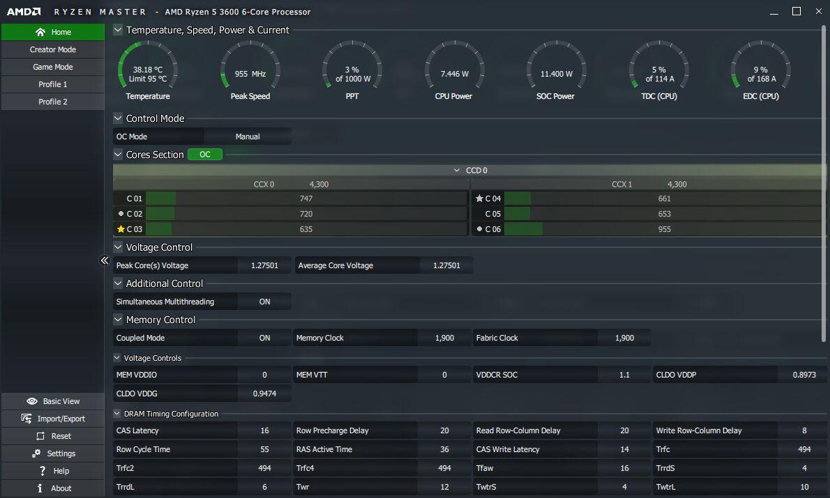The width and height of the screenshot is (830, 498).
Task: Click the silver star on core C 04
Action: pyautogui.click(x=479, y=199)
